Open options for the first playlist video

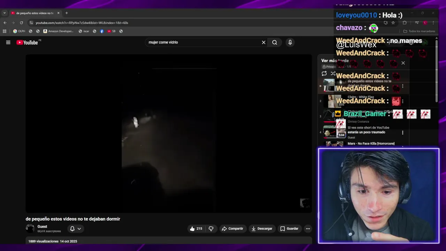click(x=402, y=86)
